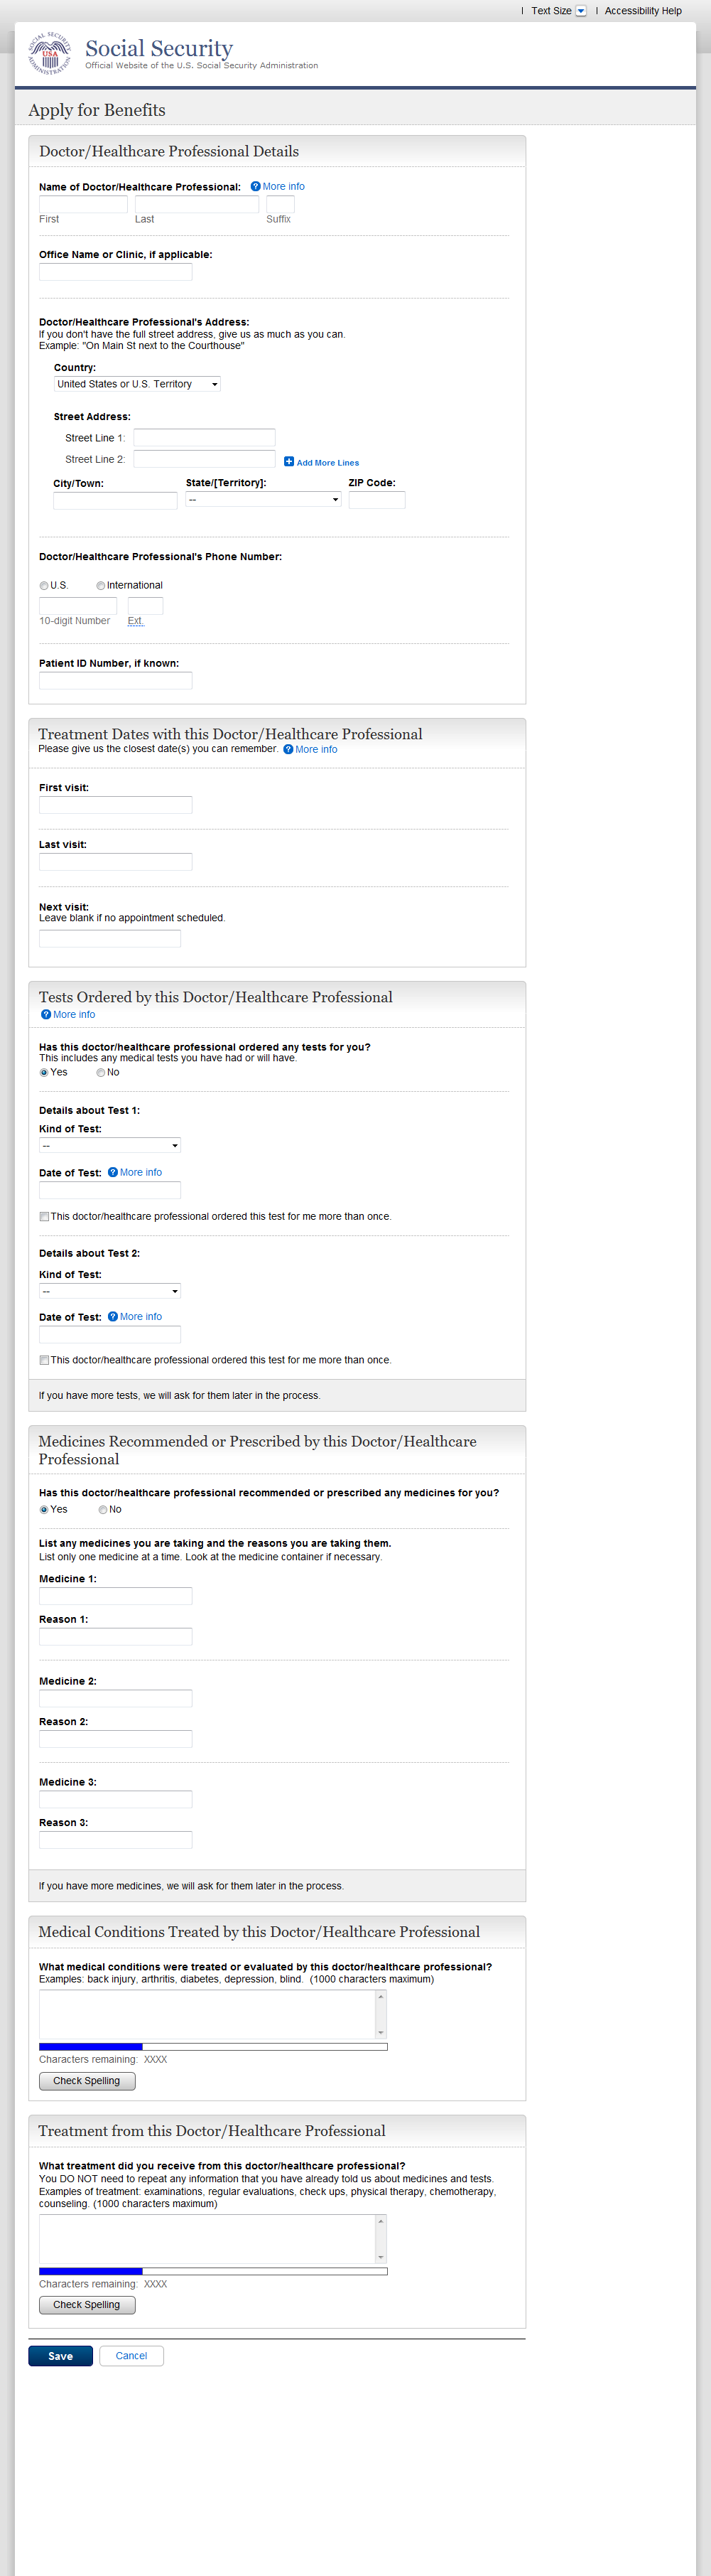Open the Country dropdown
Image resolution: width=711 pixels, height=2576 pixels.
point(137,384)
